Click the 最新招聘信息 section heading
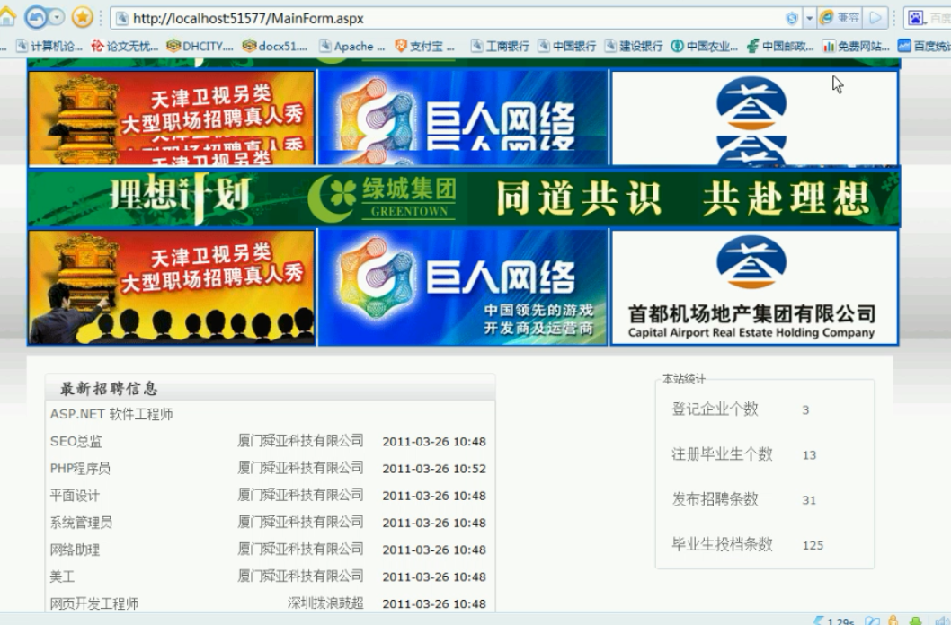Screen dimensions: 951x625 109,389
